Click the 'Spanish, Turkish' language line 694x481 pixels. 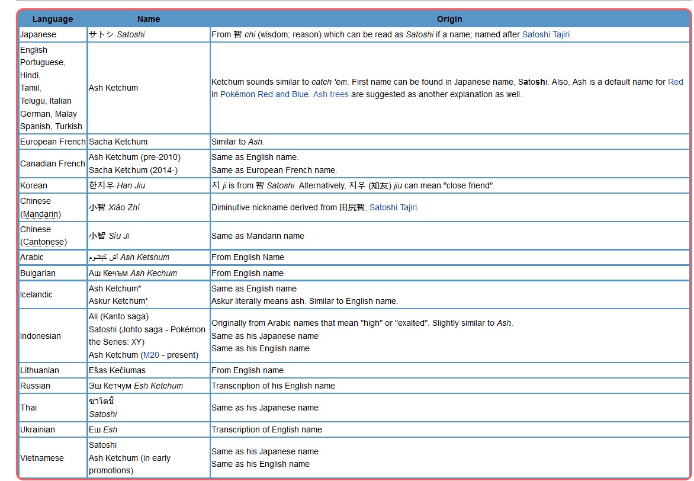coord(52,126)
